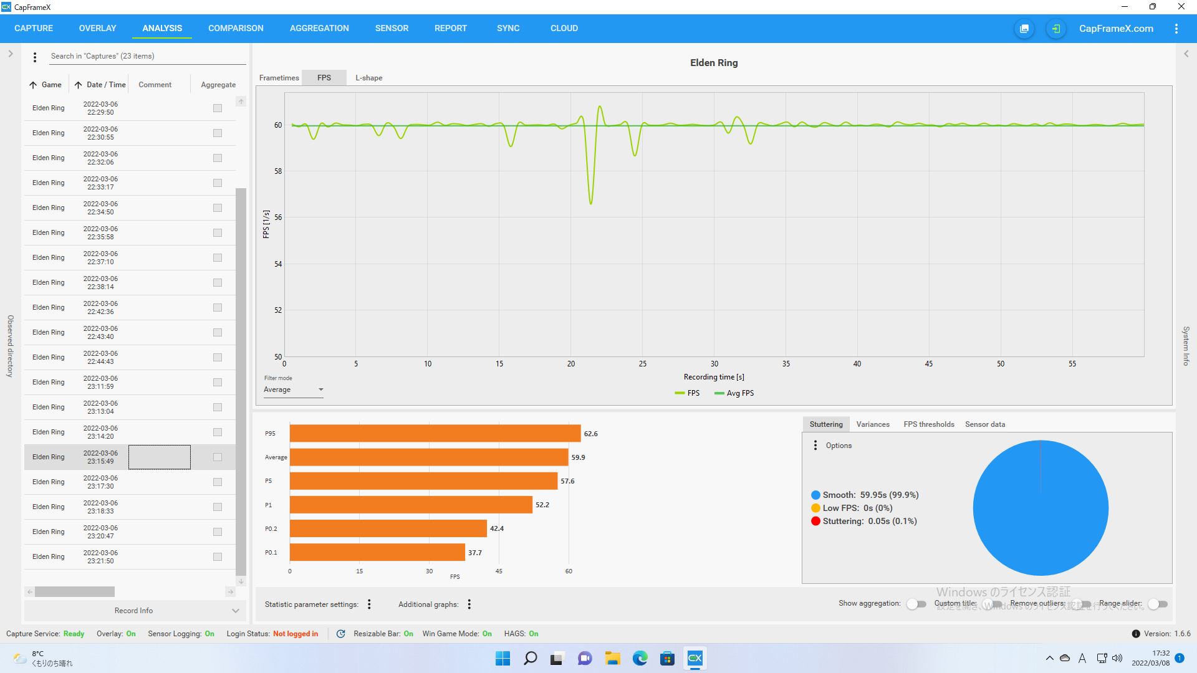1197x673 pixels.
Task: Open Microsoft Edge from taskbar
Action: (x=640, y=658)
